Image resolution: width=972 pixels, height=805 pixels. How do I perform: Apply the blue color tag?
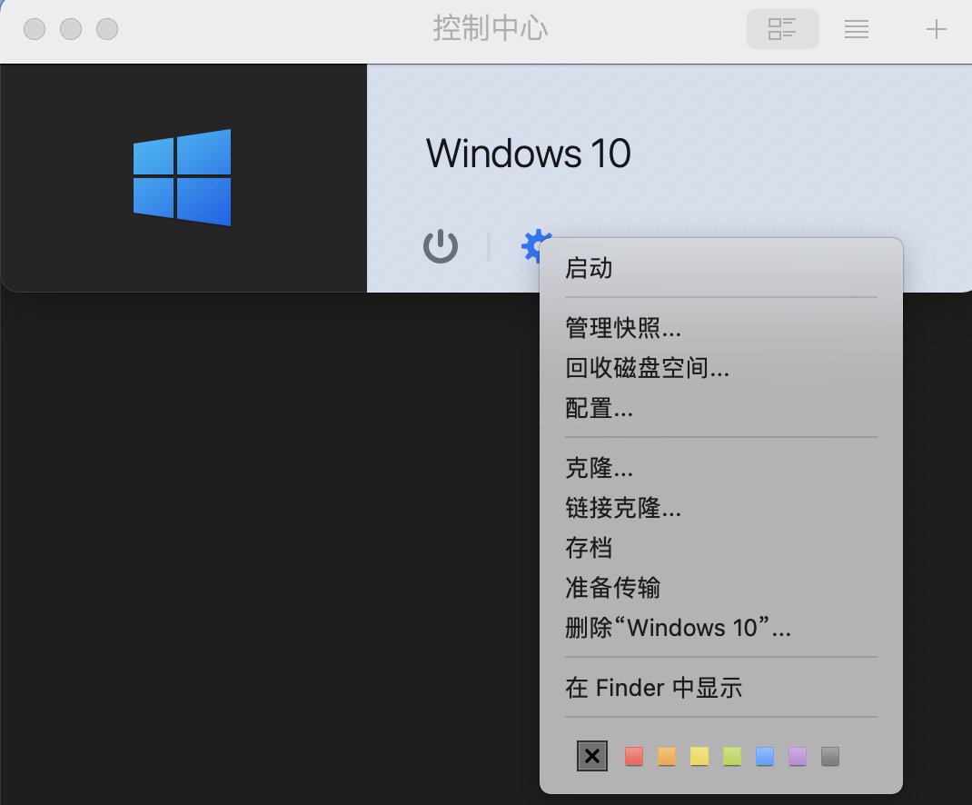[x=765, y=756]
